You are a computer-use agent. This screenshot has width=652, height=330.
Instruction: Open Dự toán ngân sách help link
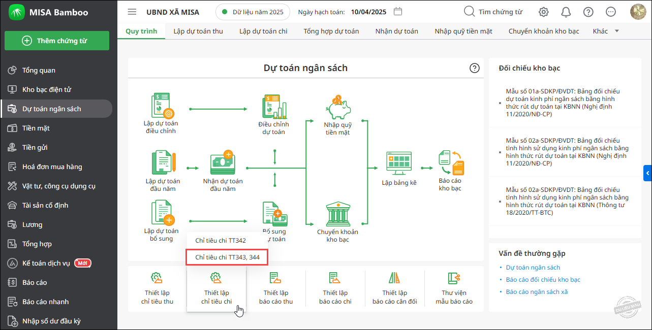[533, 267]
